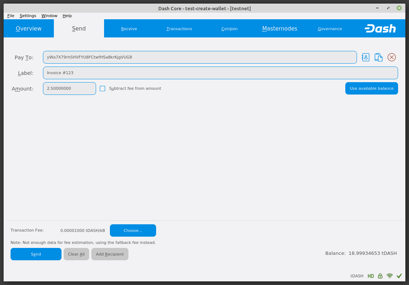Click the sync checkmark status icon
Image resolution: width=409 pixels, height=285 pixels.
pos(399,276)
